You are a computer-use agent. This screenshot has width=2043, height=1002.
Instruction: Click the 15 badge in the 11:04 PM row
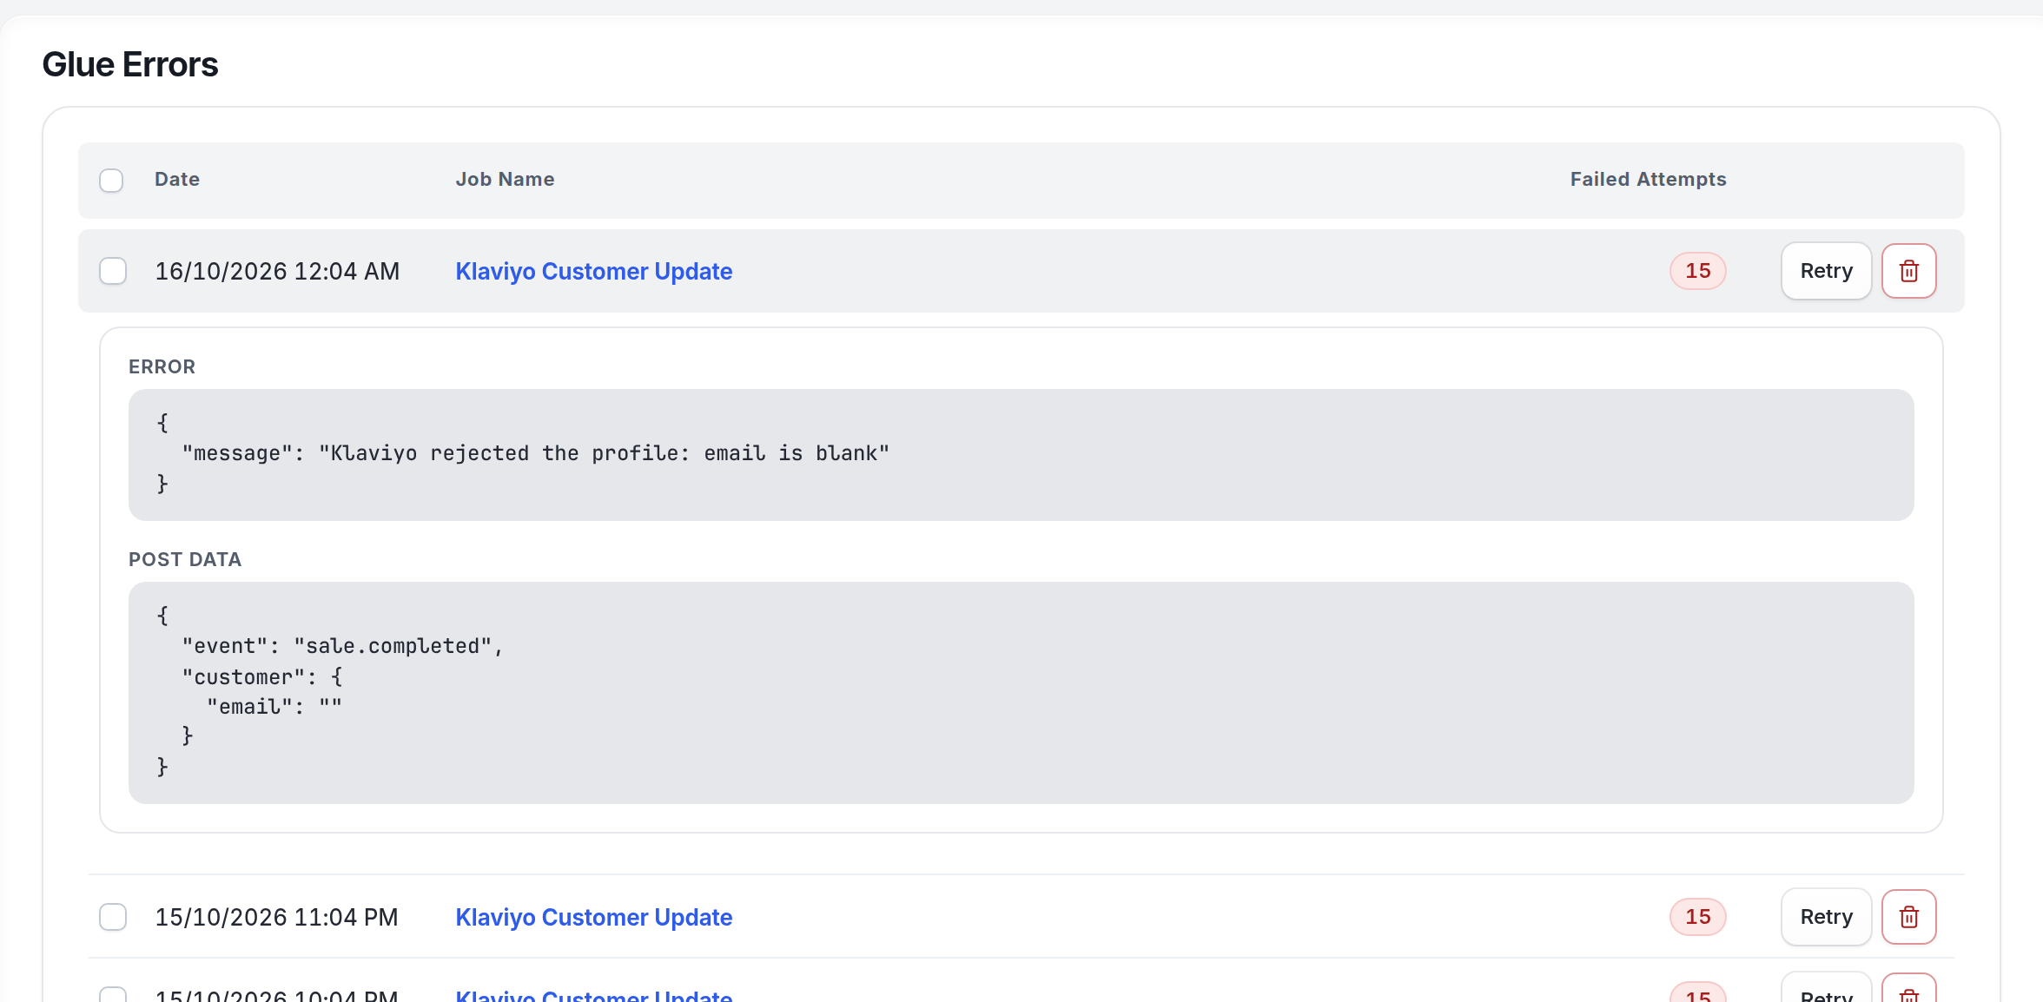click(x=1698, y=917)
